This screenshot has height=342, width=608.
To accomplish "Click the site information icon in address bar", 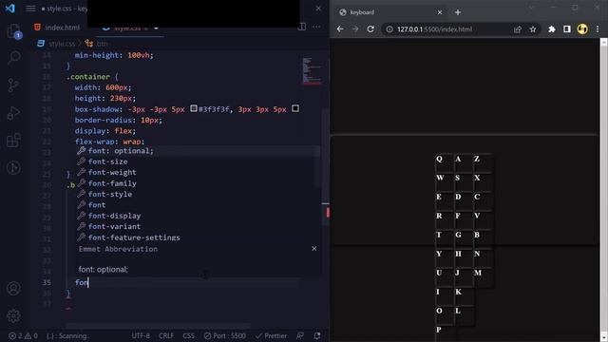I will click(389, 29).
